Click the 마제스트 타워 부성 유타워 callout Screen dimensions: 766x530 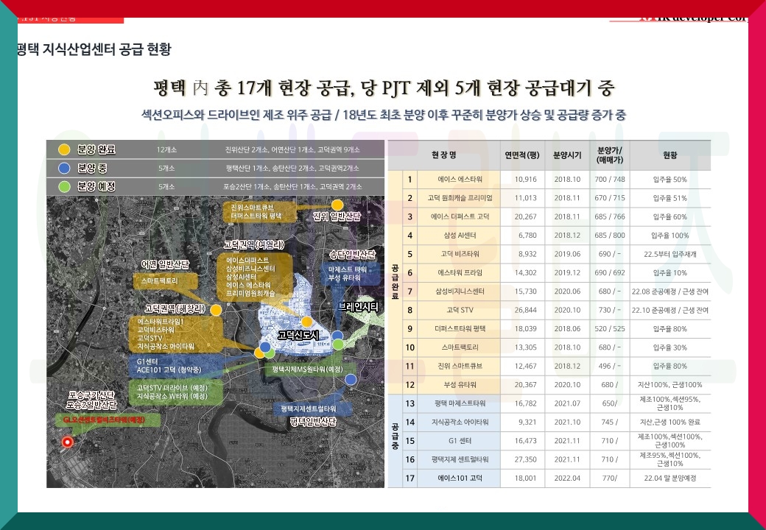click(351, 274)
